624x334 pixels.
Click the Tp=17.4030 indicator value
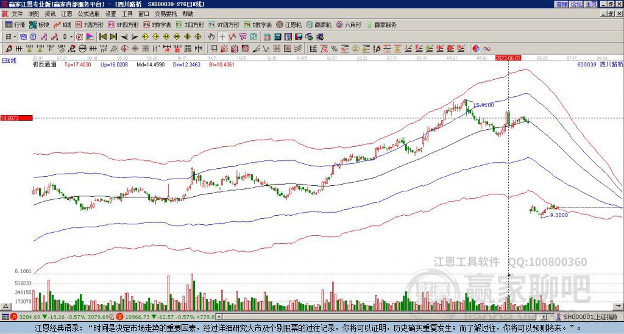click(x=77, y=64)
